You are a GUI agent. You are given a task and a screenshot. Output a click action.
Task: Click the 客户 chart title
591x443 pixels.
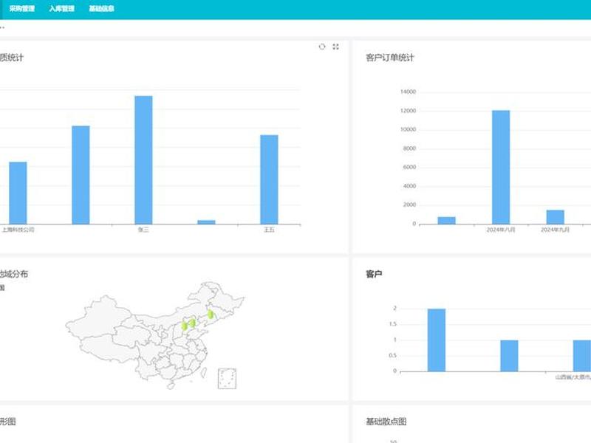374,274
